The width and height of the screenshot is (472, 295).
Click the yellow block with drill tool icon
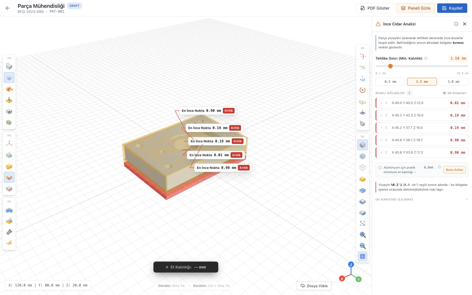[9, 100]
